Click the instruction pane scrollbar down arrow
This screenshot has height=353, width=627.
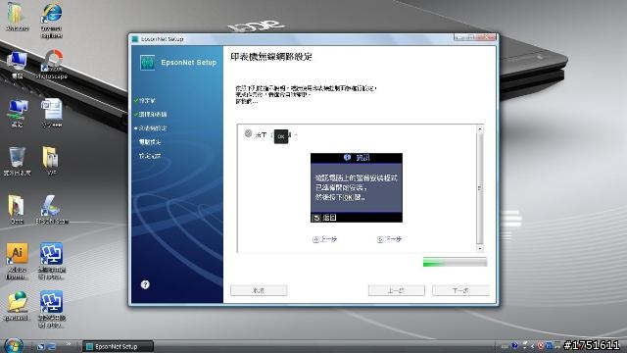(480, 248)
